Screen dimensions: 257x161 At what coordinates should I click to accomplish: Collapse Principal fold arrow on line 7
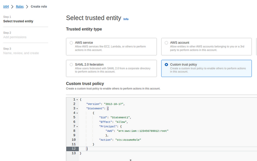point(77,126)
